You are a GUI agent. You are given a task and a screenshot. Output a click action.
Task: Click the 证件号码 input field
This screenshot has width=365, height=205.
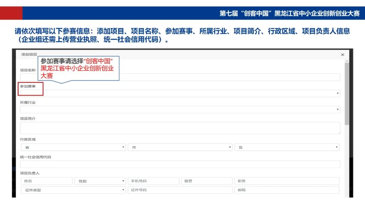coord(180,190)
